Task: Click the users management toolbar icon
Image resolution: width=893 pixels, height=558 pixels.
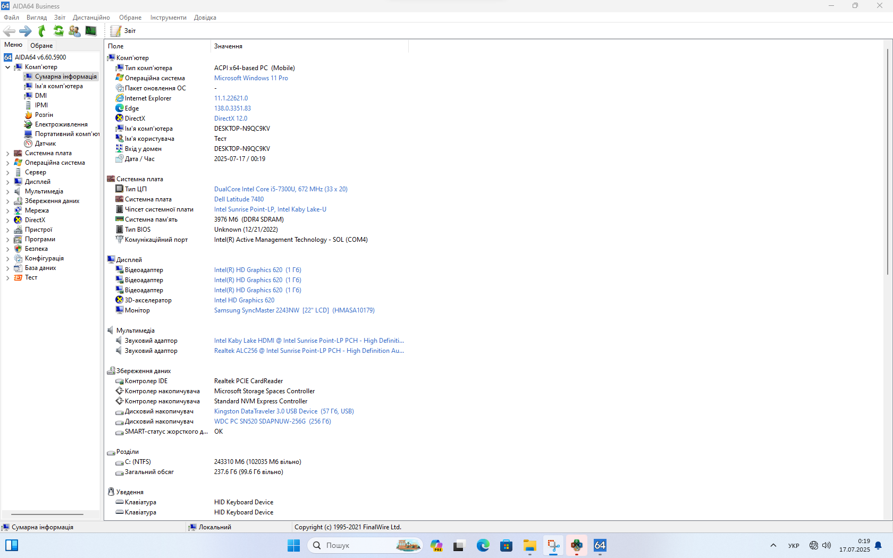Action: [74, 31]
